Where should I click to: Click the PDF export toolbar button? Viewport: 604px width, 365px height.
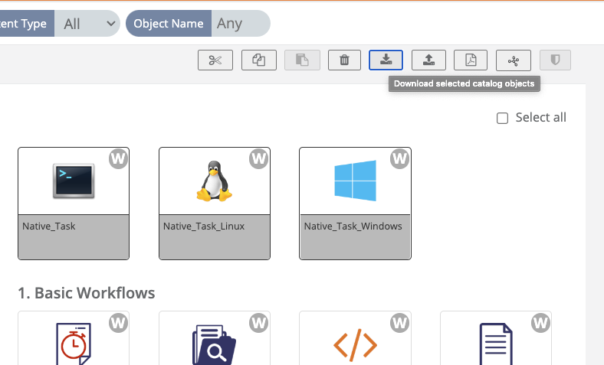point(471,60)
